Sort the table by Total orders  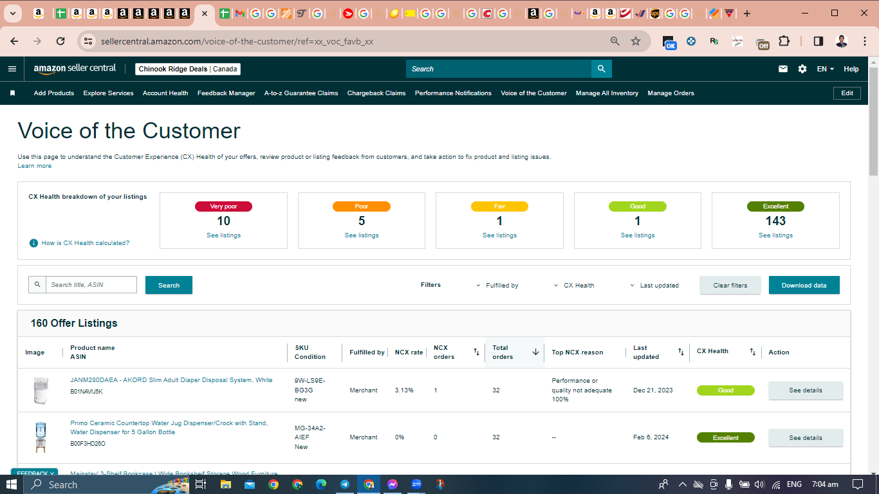point(535,352)
